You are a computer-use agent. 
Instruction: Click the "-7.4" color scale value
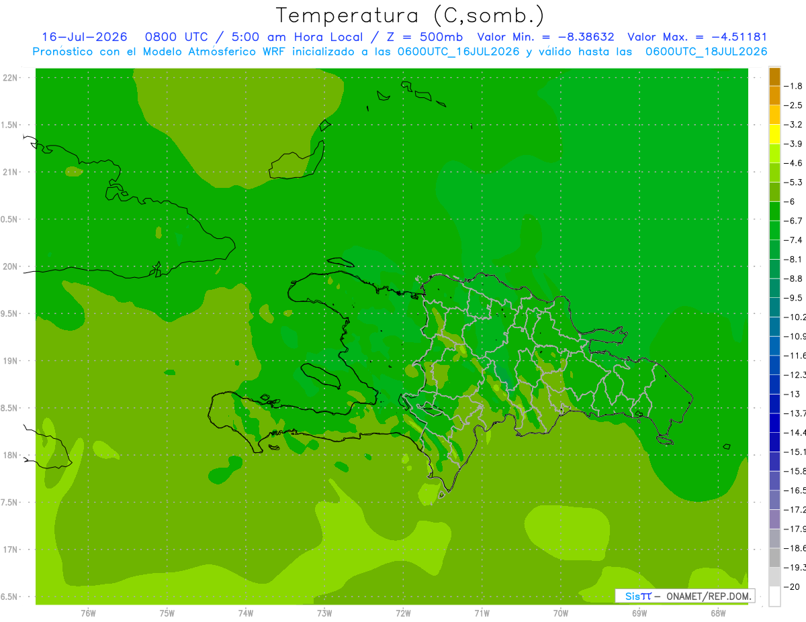(x=793, y=240)
